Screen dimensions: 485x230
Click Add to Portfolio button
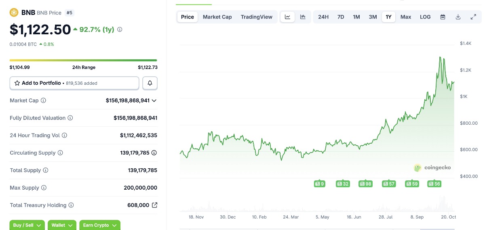pyautogui.click(x=74, y=83)
